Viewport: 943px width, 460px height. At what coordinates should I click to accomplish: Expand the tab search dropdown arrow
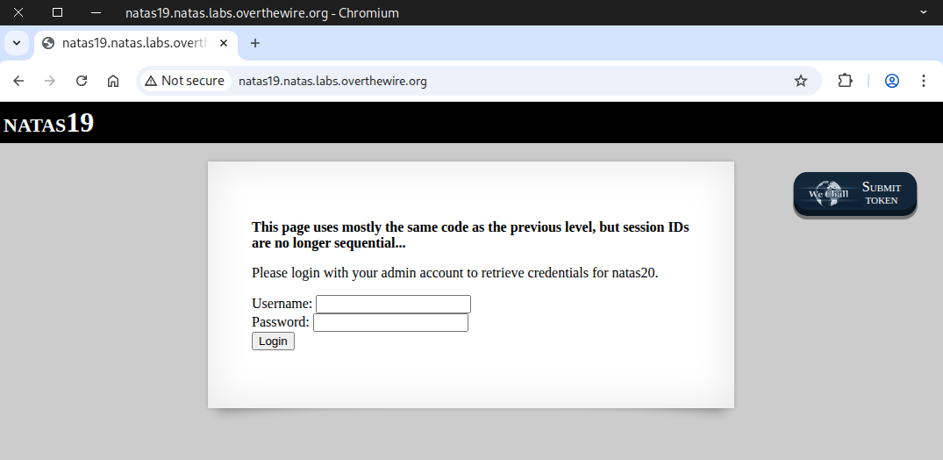pyautogui.click(x=16, y=43)
